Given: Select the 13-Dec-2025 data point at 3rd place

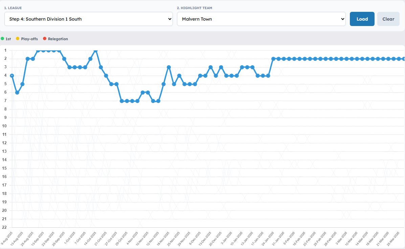Looking at the screenshot, I should 210,67.
